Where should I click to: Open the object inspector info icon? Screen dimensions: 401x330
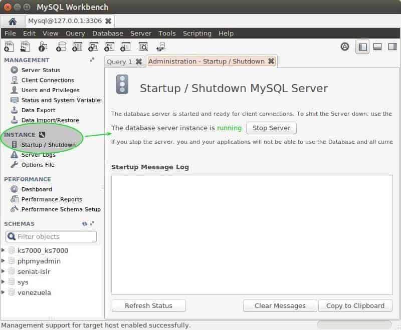pyautogui.click(x=43, y=47)
